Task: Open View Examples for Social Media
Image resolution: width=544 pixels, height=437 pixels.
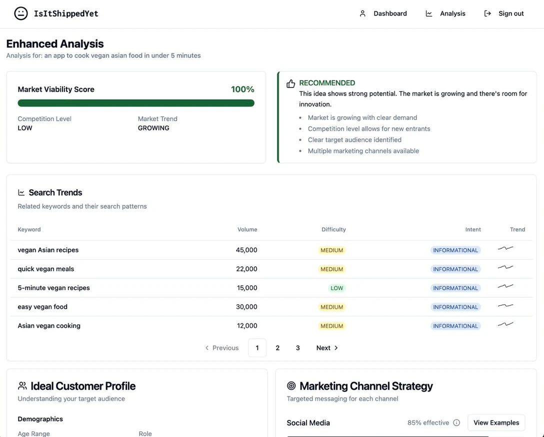Action: tap(496, 423)
